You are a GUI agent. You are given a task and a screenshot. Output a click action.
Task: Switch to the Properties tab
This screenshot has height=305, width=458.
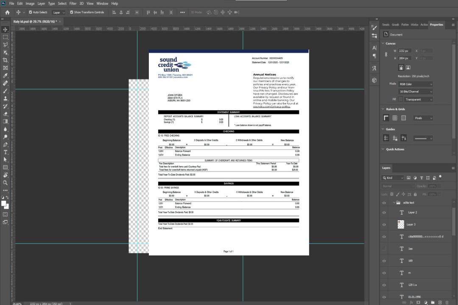(x=436, y=25)
